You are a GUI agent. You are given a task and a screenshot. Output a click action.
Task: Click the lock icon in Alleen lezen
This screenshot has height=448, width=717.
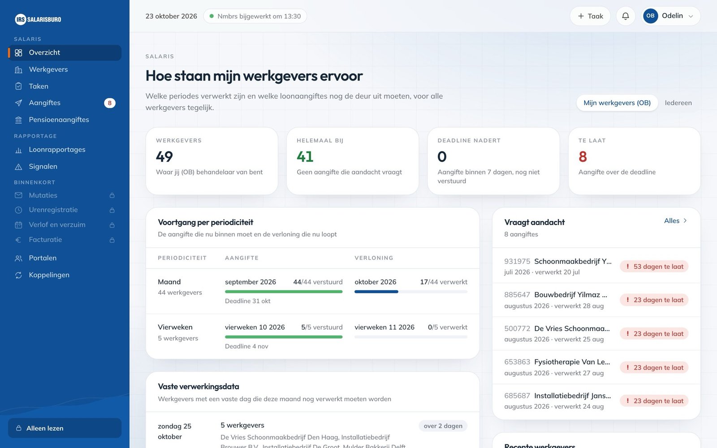coord(19,428)
